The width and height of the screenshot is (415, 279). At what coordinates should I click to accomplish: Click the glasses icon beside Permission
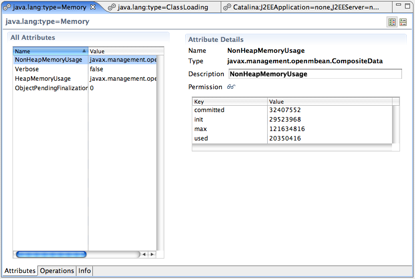(231, 87)
